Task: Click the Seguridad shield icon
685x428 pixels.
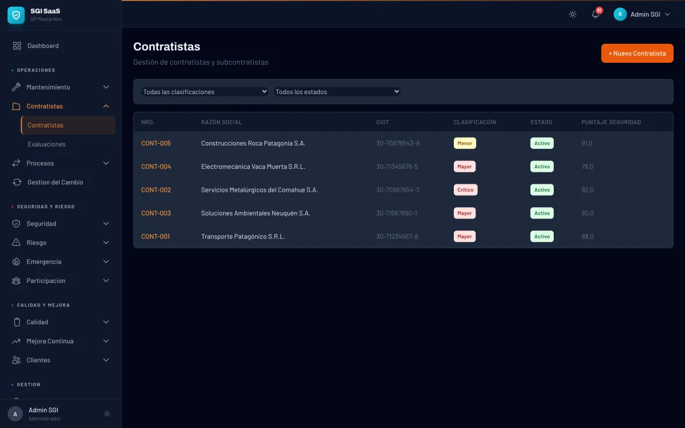Action: (x=16, y=224)
